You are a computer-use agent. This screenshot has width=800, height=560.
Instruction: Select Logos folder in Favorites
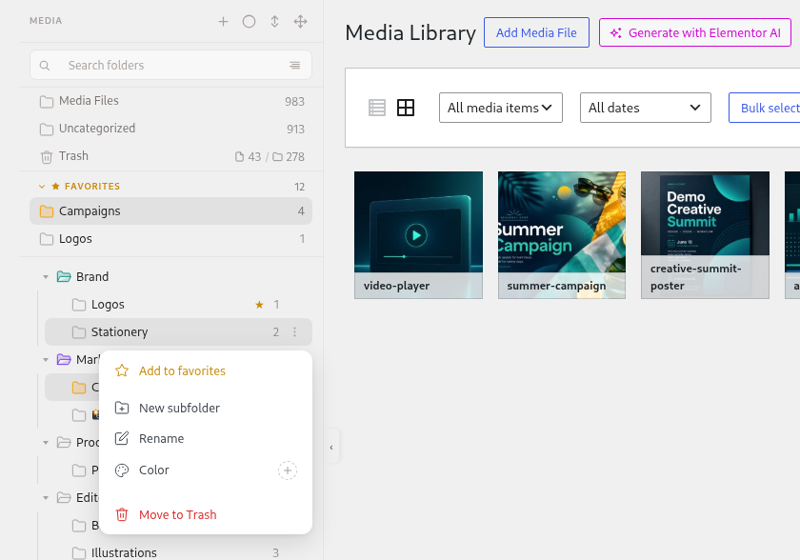tap(170, 239)
